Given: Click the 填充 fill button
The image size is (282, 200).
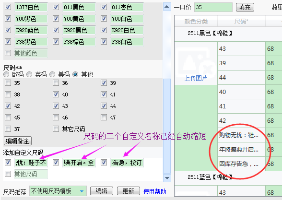Looking at the screenshot, I should (x=245, y=7).
